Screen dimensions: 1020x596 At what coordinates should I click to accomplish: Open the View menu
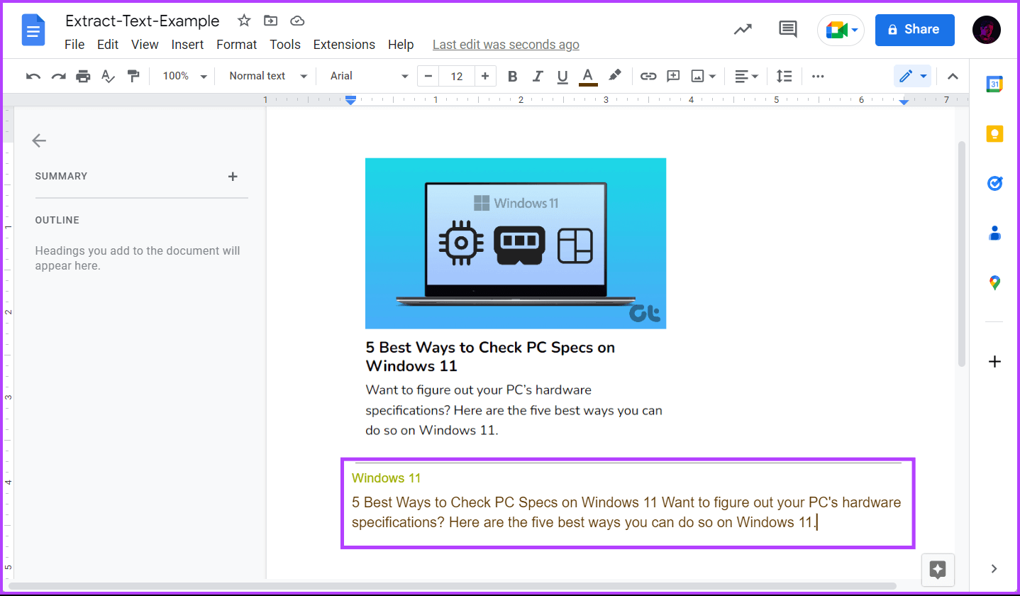click(x=145, y=45)
